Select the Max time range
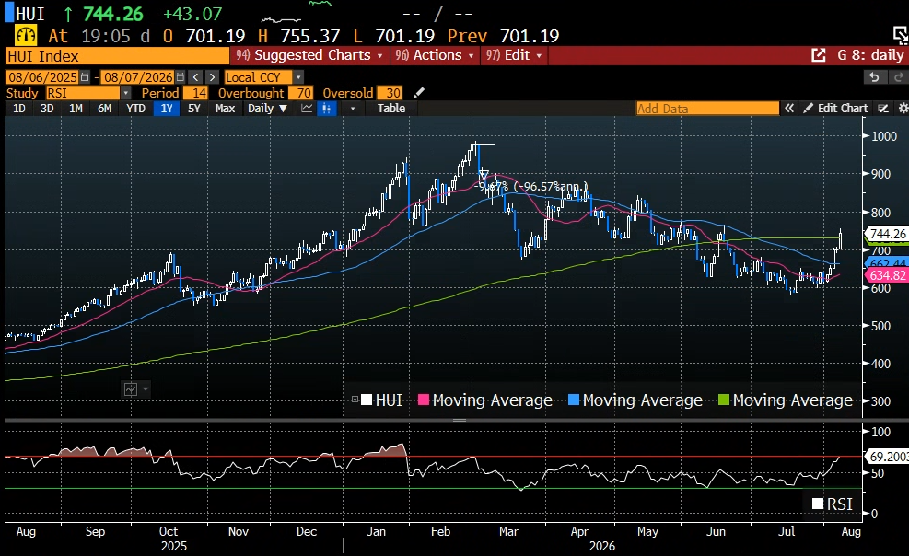 point(225,109)
